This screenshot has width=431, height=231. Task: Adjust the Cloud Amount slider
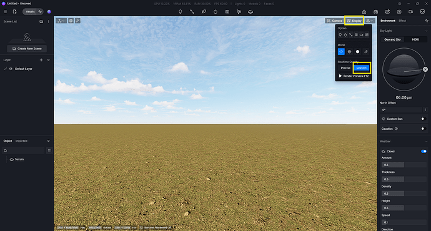tap(404, 165)
